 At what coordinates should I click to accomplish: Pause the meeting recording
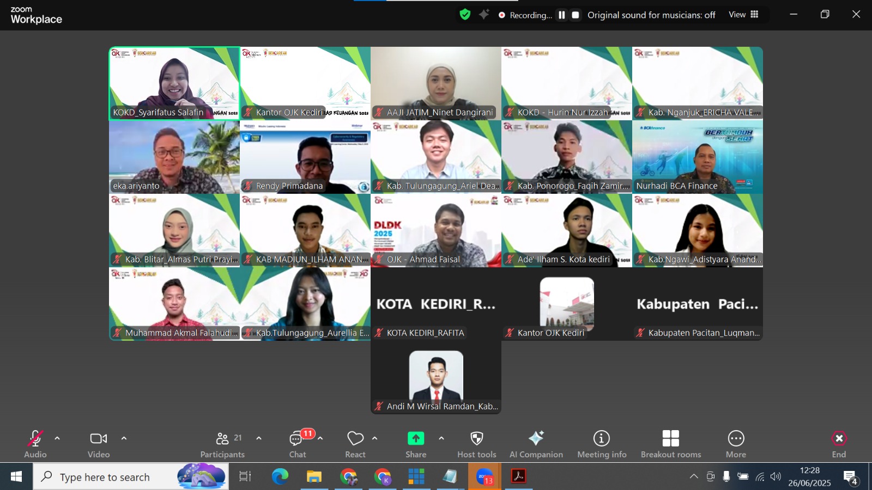(x=561, y=15)
